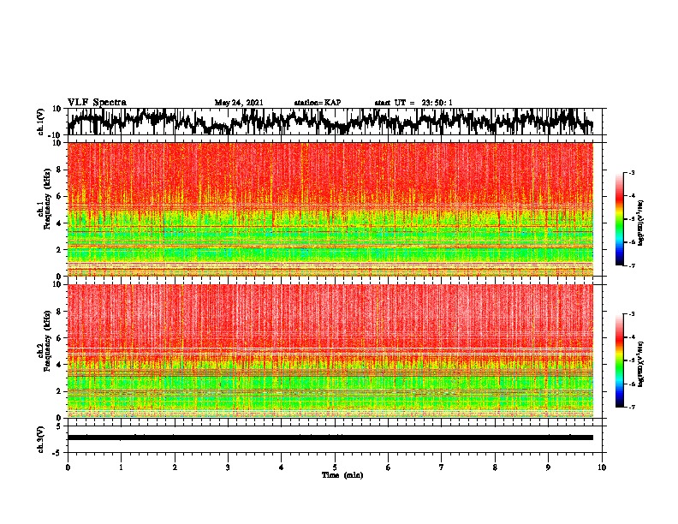This screenshot has width=678, height=524.
Task: Click the ch.1 "Frequency (kHz)" axis label
Action: [48, 199]
